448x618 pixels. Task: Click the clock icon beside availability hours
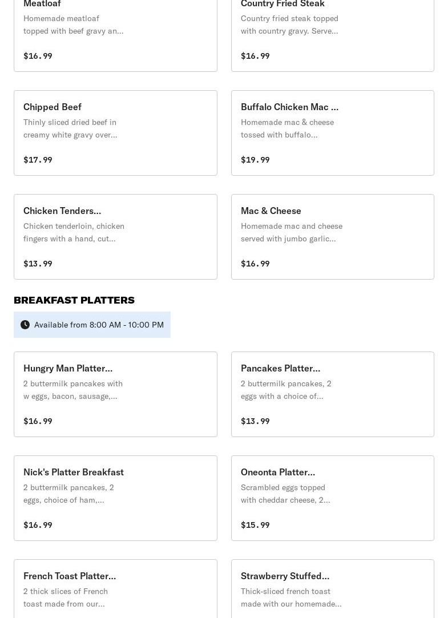pyautogui.click(x=25, y=325)
